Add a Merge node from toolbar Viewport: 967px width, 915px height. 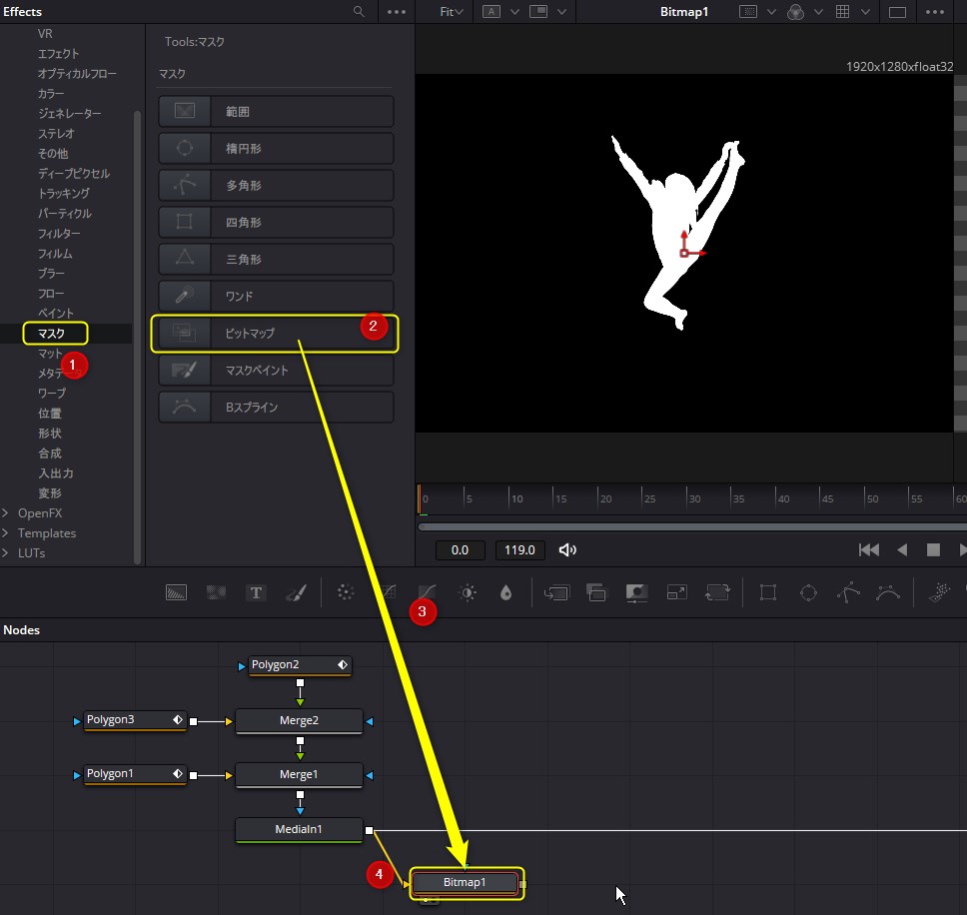pos(556,593)
